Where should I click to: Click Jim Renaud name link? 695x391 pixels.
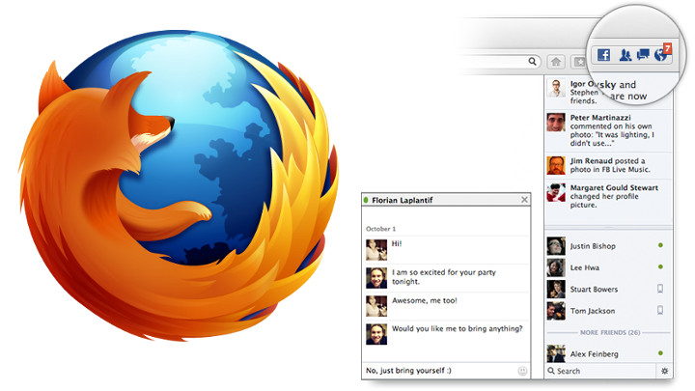591,160
